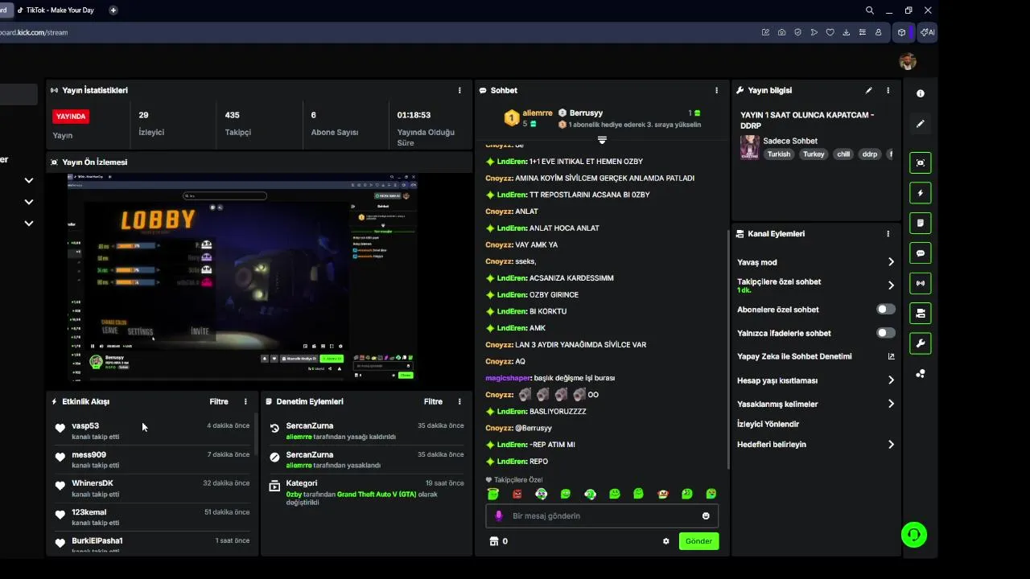
Task: Open Kanal Eylemleri options menu
Action: pyautogui.click(x=888, y=233)
